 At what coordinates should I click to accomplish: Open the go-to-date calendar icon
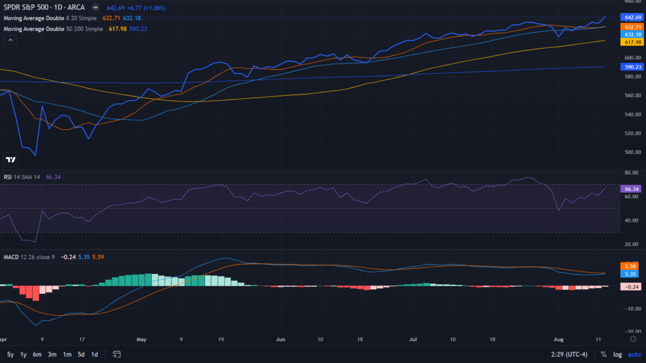(117, 354)
